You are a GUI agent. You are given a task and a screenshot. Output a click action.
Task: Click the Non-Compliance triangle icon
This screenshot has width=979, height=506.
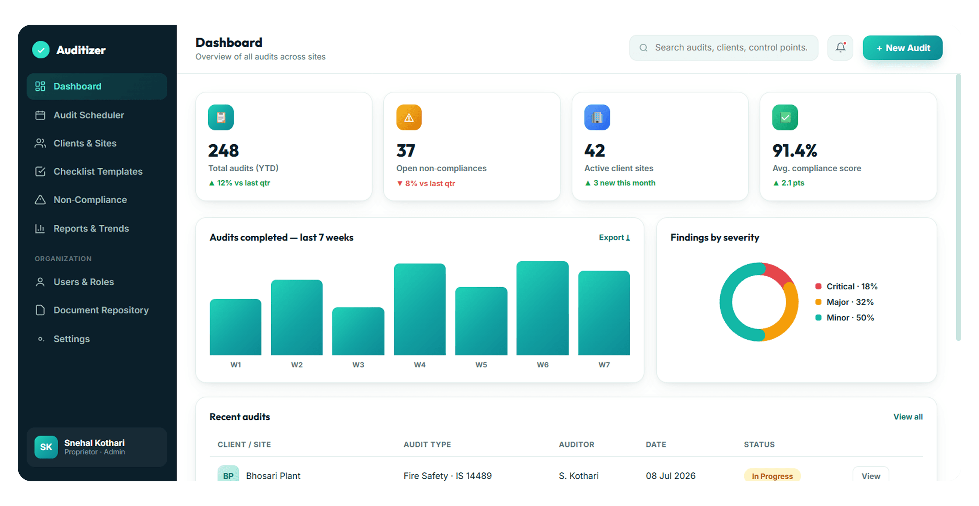tap(40, 200)
